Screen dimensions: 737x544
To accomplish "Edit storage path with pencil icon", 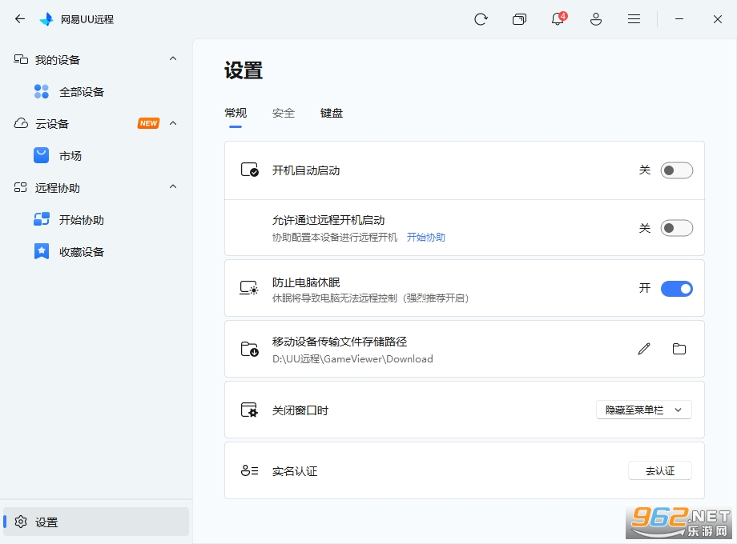I will click(644, 349).
